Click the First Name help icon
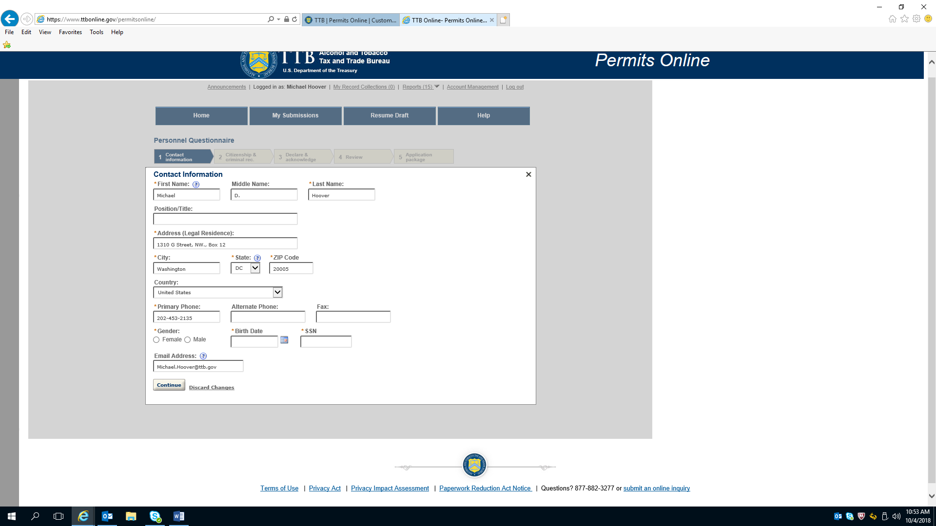Image resolution: width=936 pixels, height=526 pixels. [196, 185]
